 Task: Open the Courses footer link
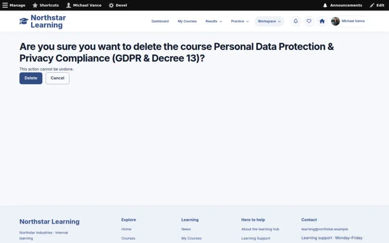pos(128,239)
